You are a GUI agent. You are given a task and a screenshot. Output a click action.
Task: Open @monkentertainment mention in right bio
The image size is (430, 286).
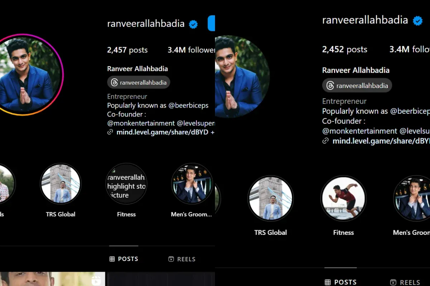coord(360,131)
